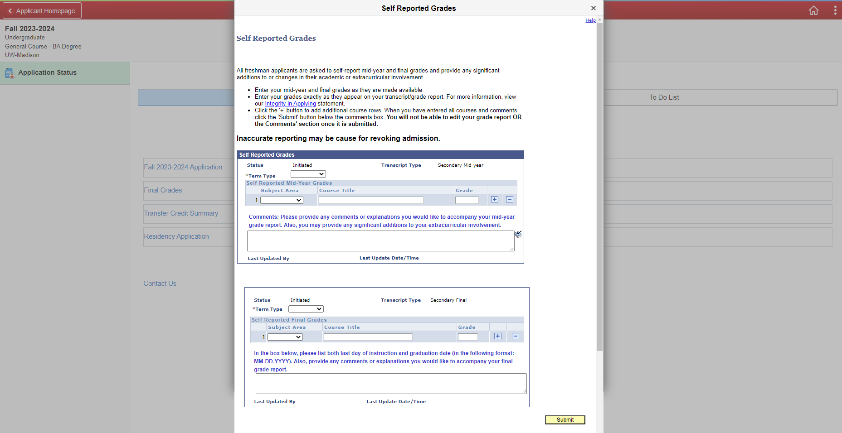Viewport: 842px width, 433px height.
Task: Open the three-dot actions menu
Action: pyautogui.click(x=835, y=10)
